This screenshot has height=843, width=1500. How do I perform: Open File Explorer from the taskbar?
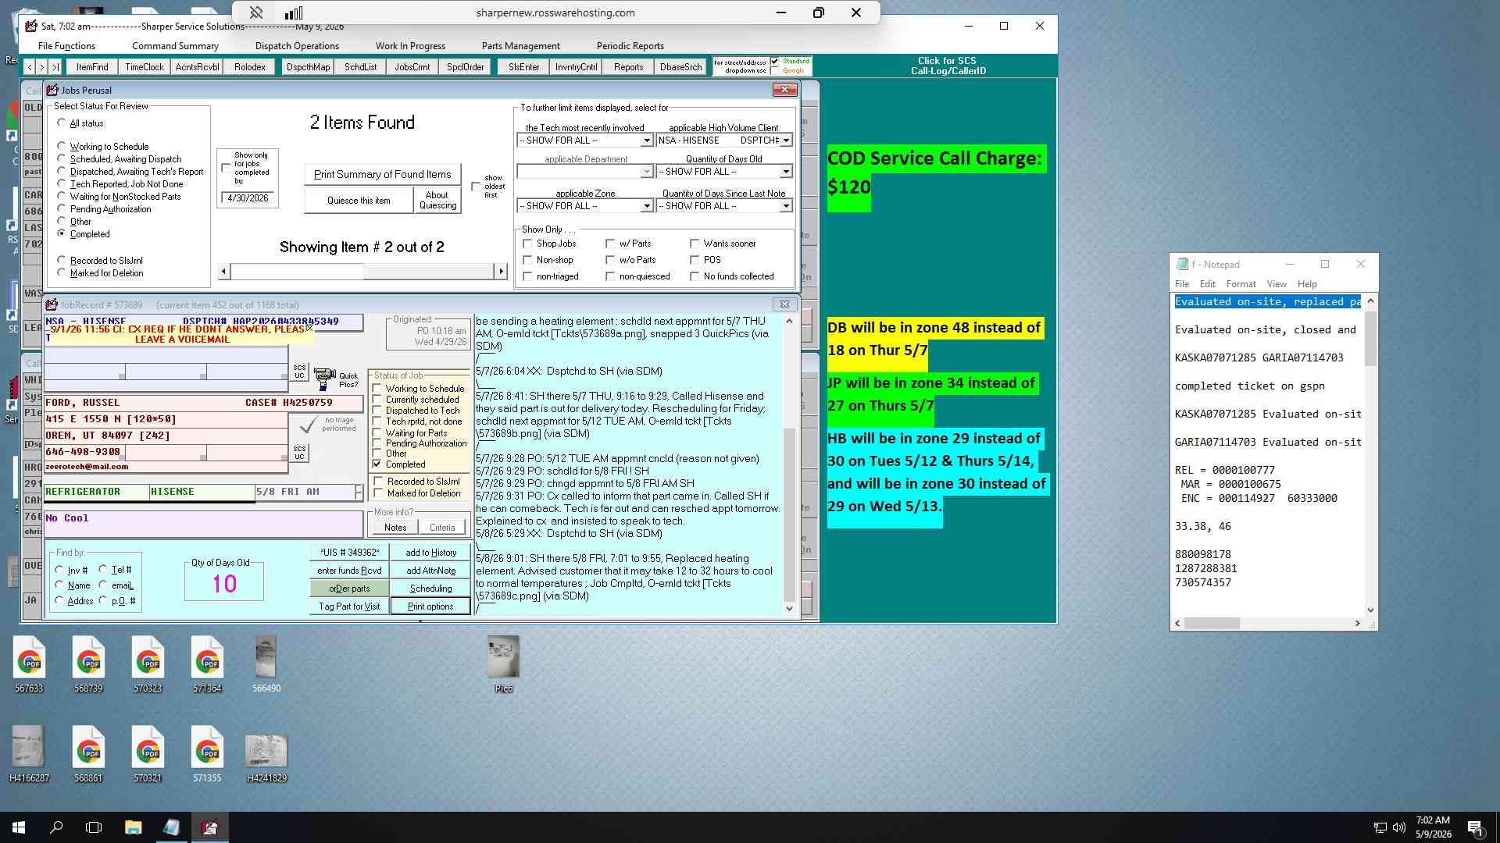[x=133, y=827]
